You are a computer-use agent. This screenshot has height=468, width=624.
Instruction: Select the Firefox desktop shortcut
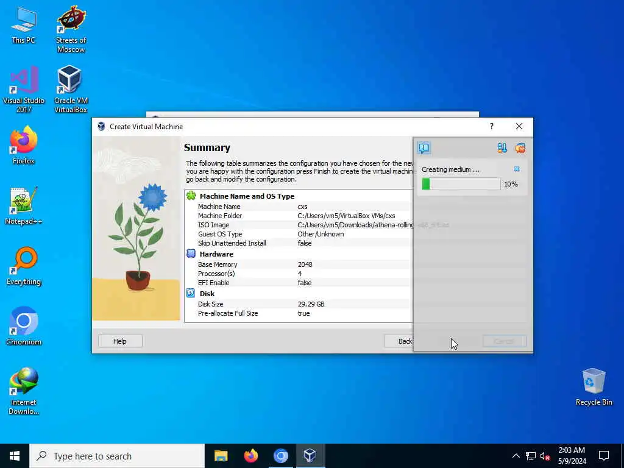(24, 145)
